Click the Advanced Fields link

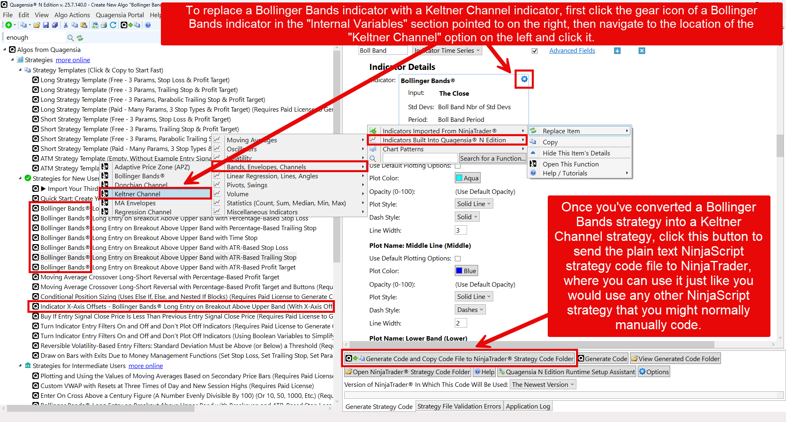572,51
